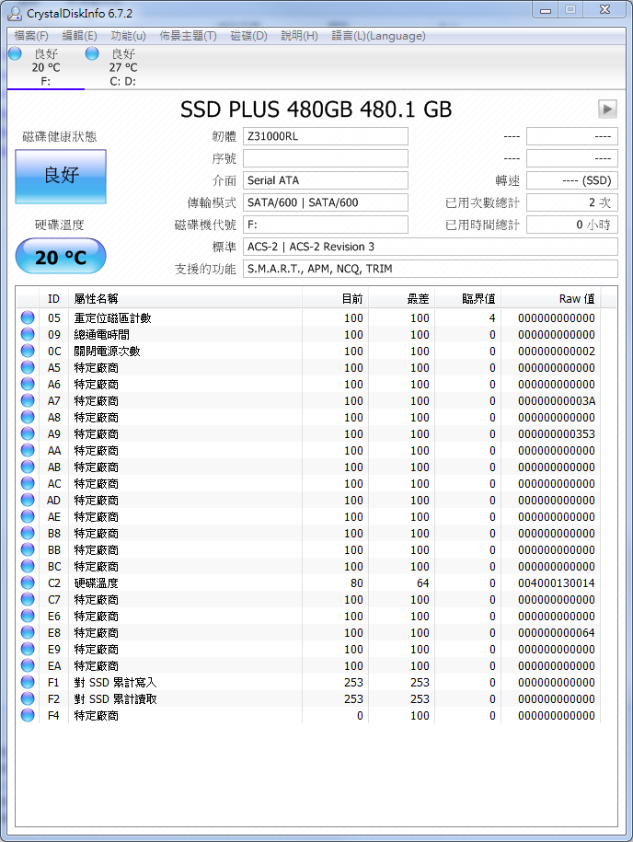Click the empty serial number field
Screen dimensions: 633x842
326,158
